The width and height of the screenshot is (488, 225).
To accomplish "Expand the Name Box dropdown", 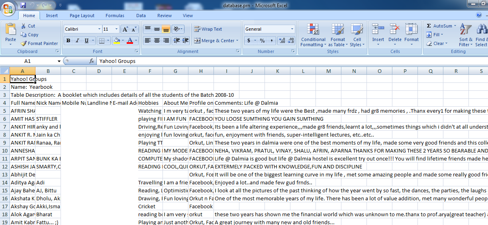I will click(x=59, y=61).
